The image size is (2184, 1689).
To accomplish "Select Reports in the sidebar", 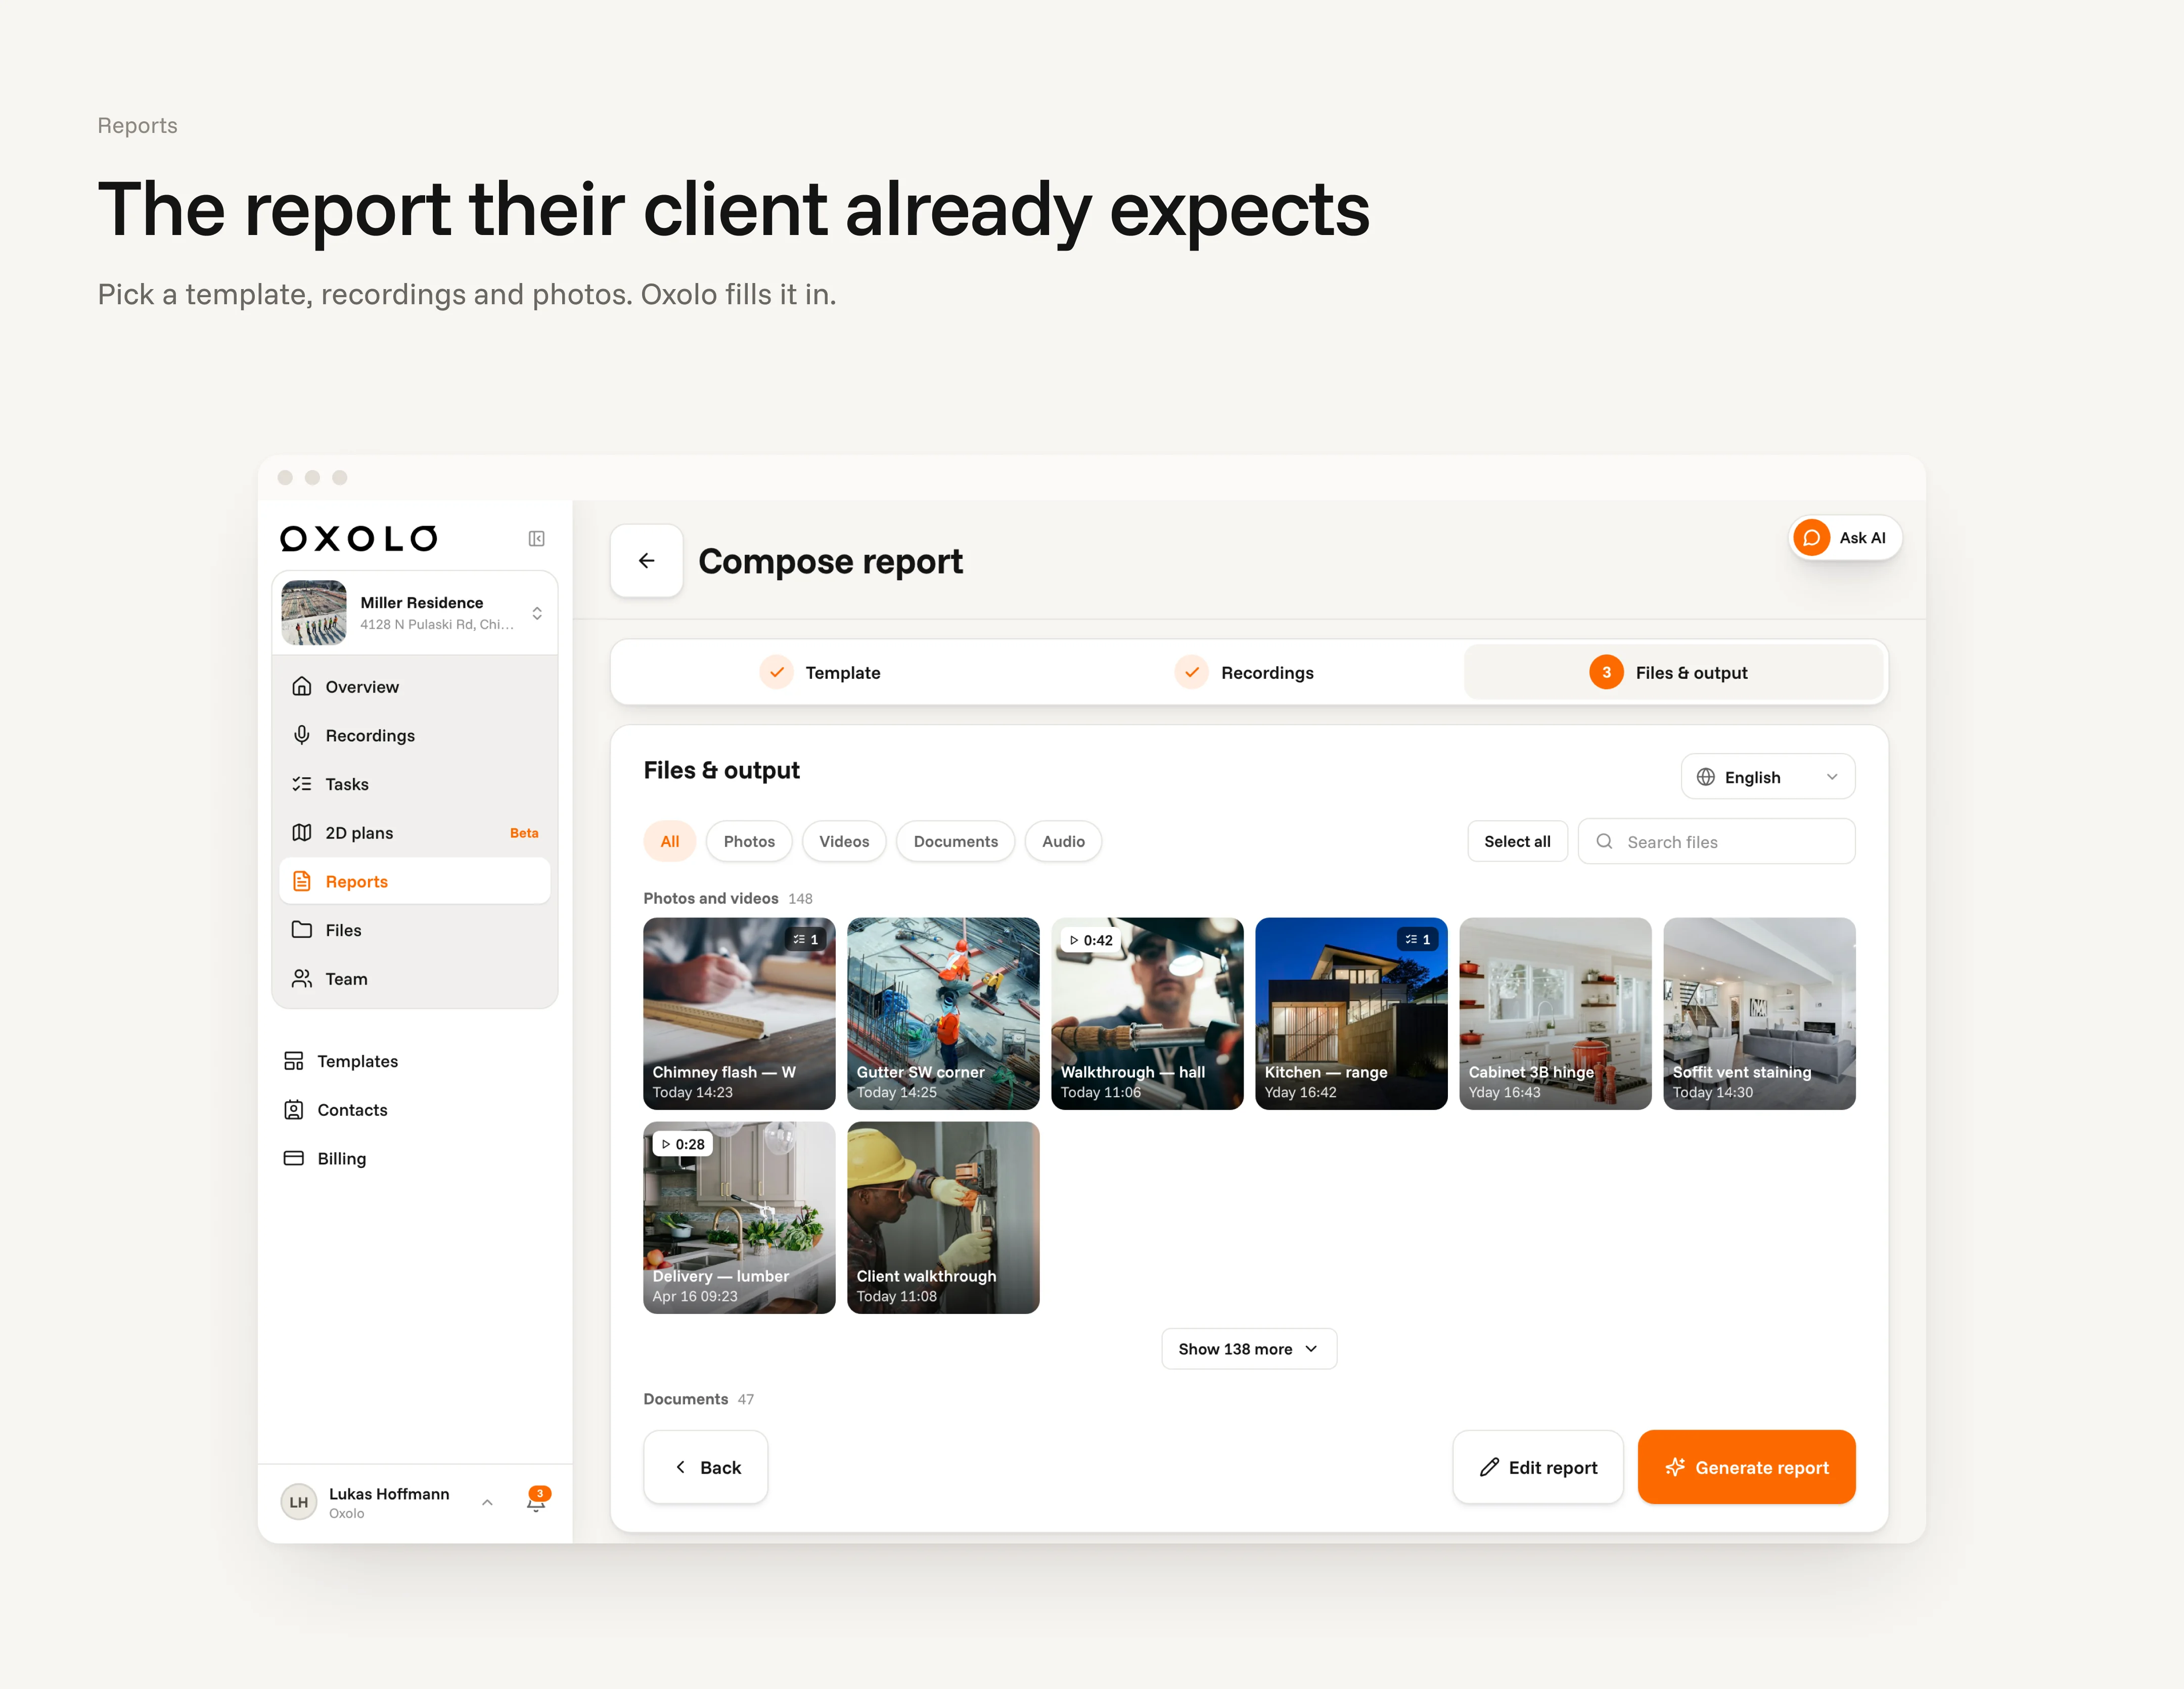I will coord(415,881).
